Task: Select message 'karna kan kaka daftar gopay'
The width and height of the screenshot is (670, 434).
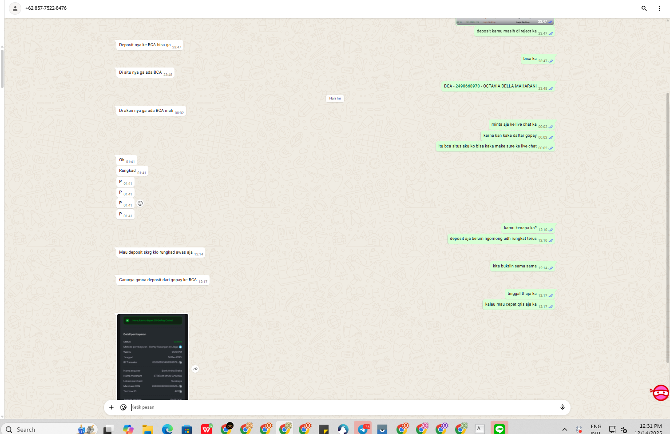Action: click(x=518, y=135)
